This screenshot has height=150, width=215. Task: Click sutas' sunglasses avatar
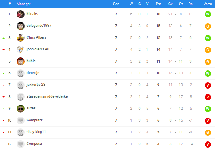tap(21, 109)
